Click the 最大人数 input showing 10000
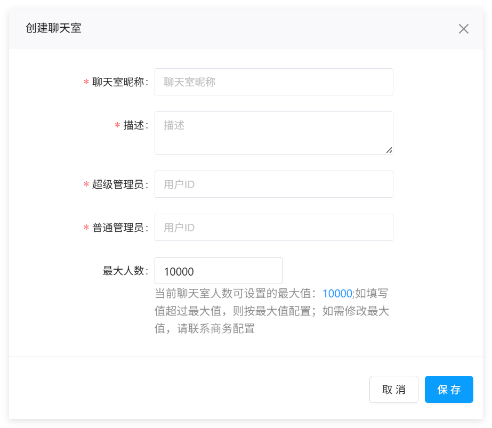This screenshot has height=428, width=492. click(218, 271)
